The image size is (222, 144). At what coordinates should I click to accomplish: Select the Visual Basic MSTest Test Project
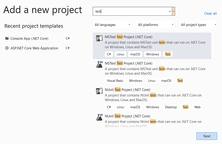click(152, 72)
